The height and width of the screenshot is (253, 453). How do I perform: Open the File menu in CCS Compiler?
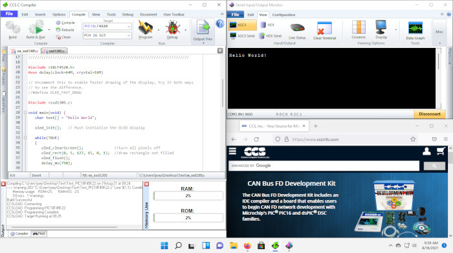pyautogui.click(x=9, y=14)
